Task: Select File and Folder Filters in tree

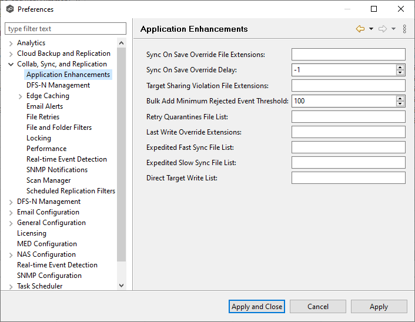Action: point(59,128)
